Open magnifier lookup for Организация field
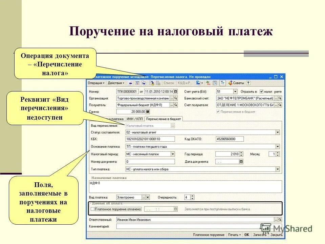 (x=176, y=99)
